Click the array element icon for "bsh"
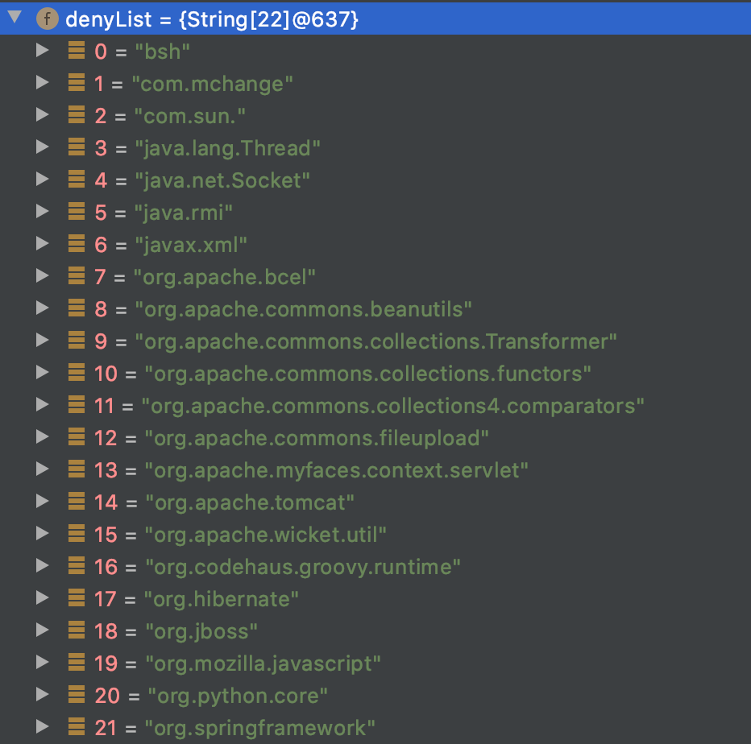Screen dimensions: 751x744 [x=77, y=52]
